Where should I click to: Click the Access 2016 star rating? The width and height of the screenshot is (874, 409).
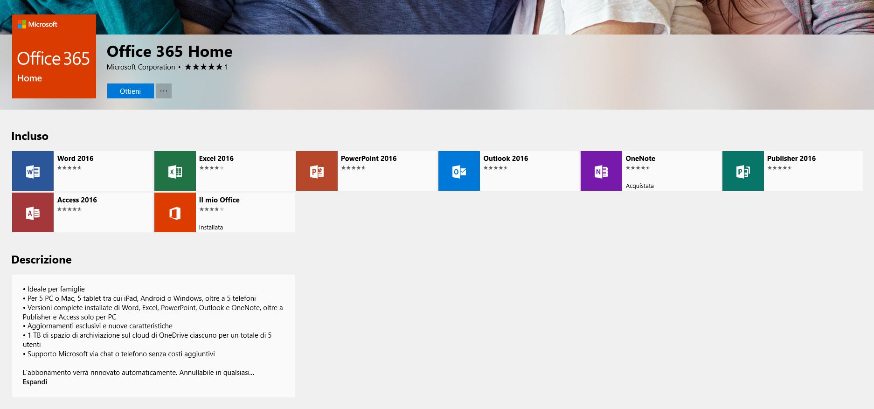point(69,209)
